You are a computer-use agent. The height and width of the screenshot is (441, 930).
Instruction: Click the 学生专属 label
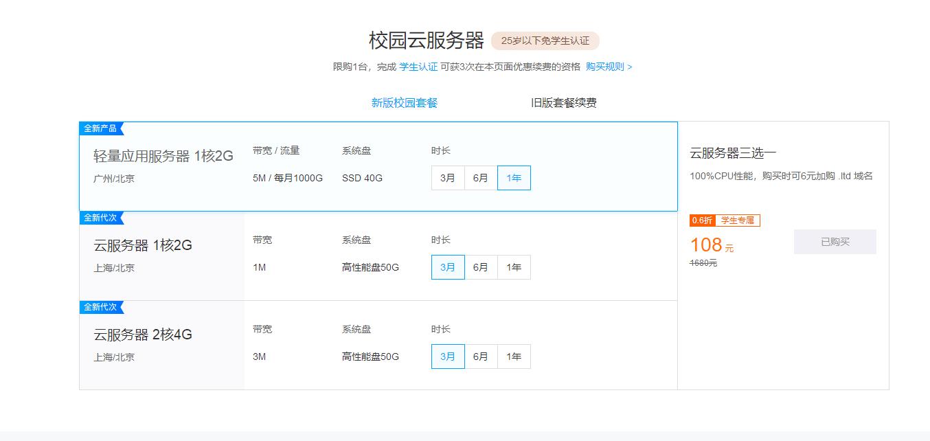[x=738, y=220]
